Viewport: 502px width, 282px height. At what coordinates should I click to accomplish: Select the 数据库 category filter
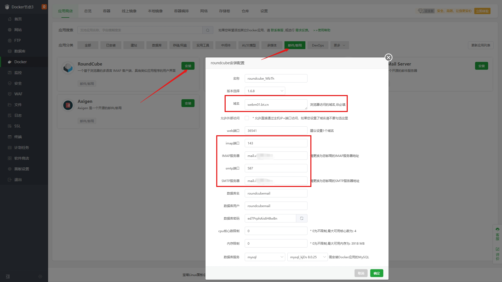(x=157, y=45)
